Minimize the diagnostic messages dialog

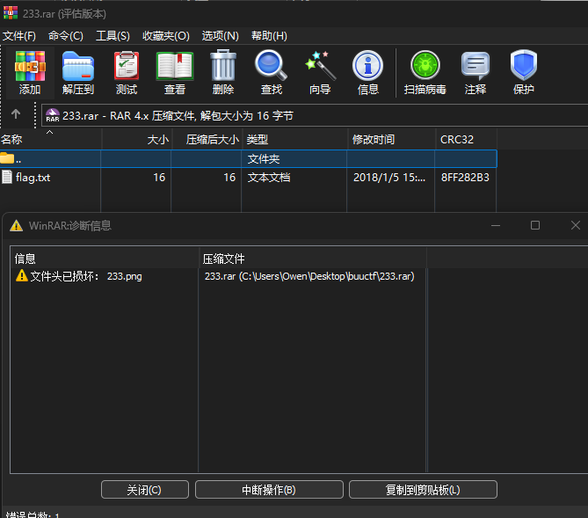pos(496,226)
